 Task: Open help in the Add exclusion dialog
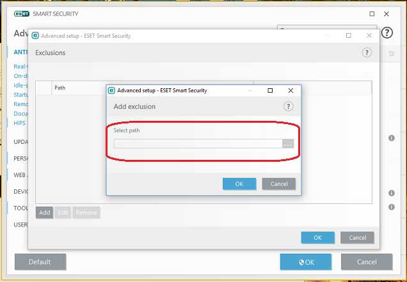289,107
